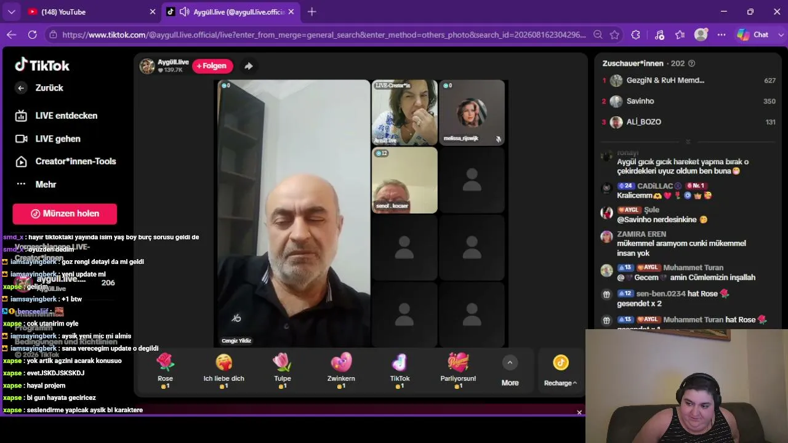Click the Münzen holen button
The height and width of the screenshot is (443, 788).
[65, 214]
